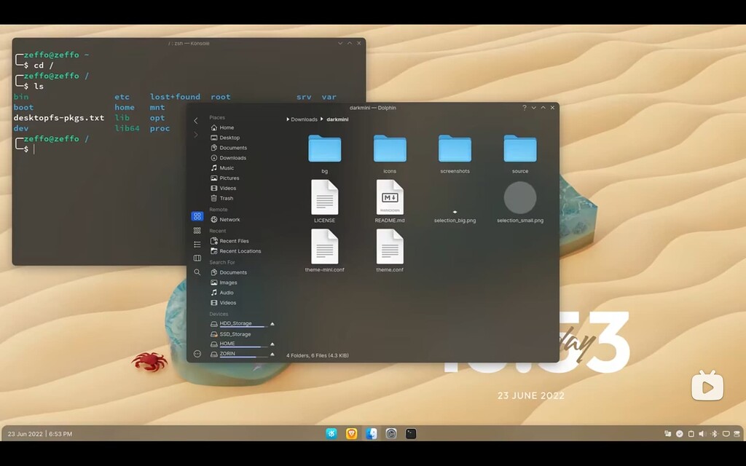The image size is (746, 466).
Task: Launch Brave browser from the taskbar
Action: tap(352, 433)
